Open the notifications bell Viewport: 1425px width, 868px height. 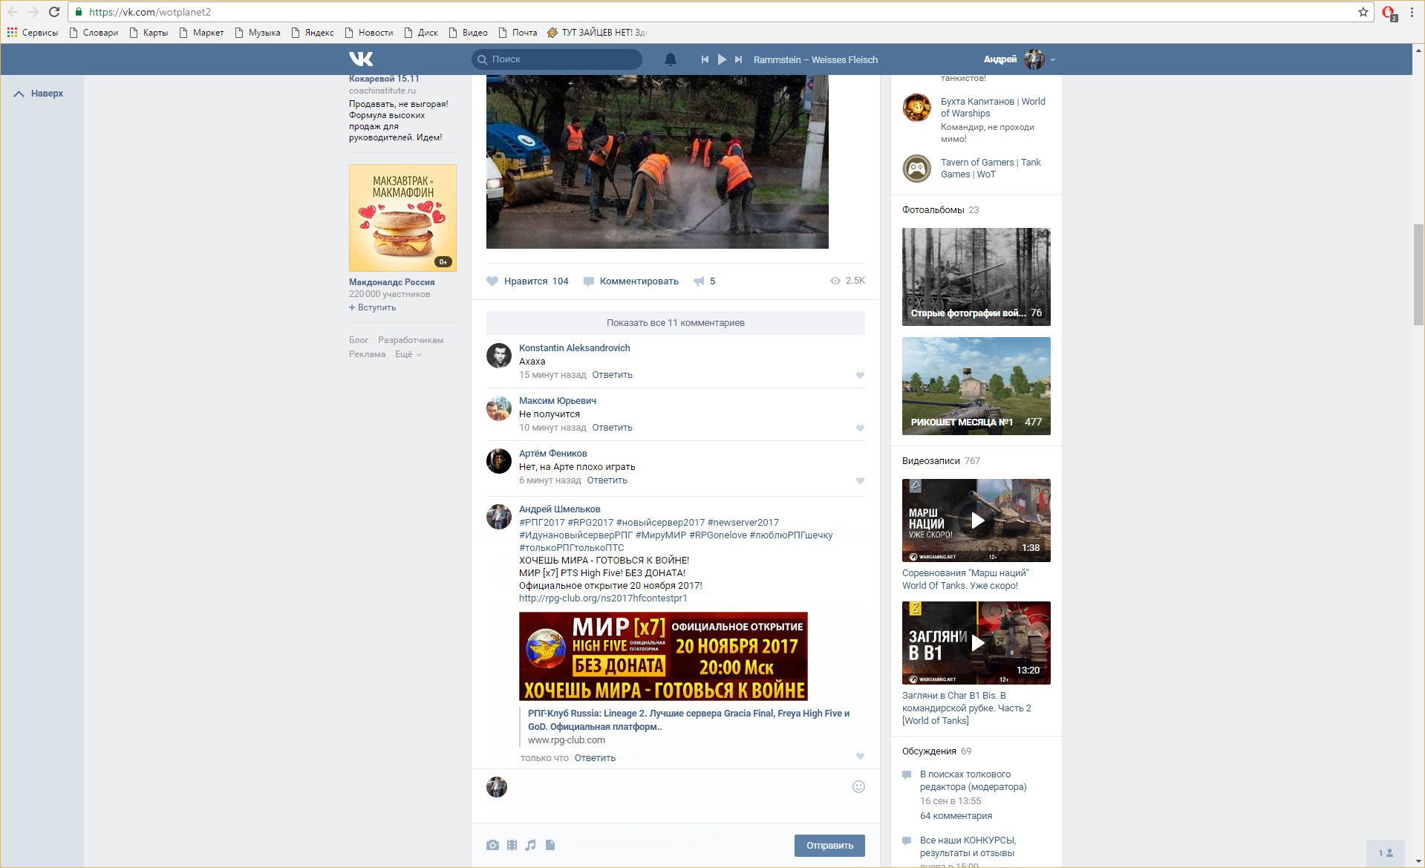[x=670, y=59]
